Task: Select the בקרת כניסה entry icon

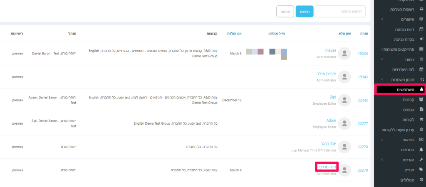Action: pos(421,39)
